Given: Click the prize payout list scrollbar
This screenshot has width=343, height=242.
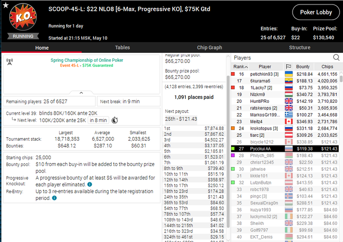Looking at the screenshot, I should 228,151.
